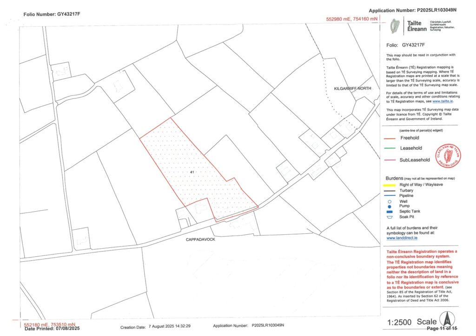Image resolution: width=476 pixels, height=336 pixels.
Task: Click the red non-conclusive boundary system notice
Action: tap(422, 269)
